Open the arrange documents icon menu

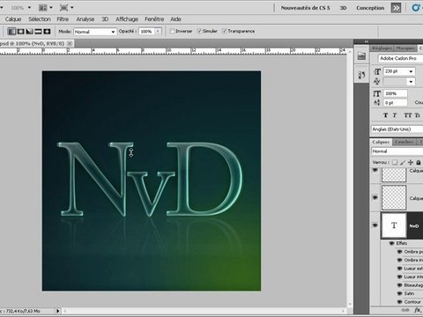[x=45, y=8]
